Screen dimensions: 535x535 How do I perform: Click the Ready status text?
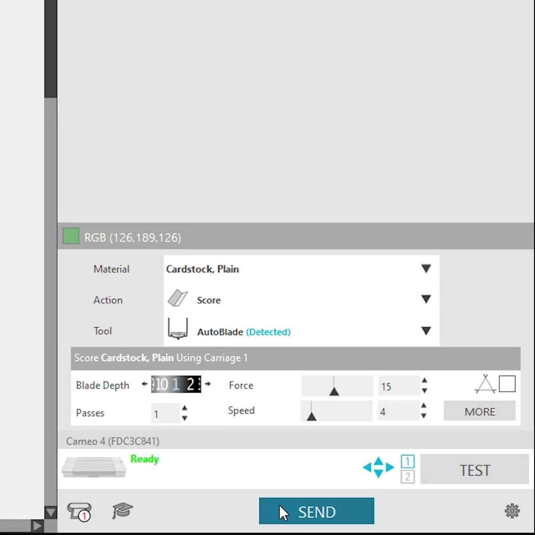[145, 459]
